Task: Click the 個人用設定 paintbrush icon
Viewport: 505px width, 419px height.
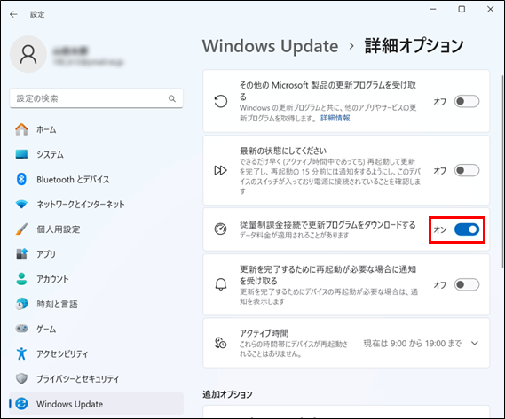Action: [x=21, y=229]
